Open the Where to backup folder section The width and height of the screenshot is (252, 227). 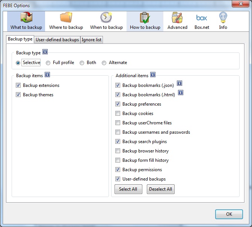coord(66,21)
